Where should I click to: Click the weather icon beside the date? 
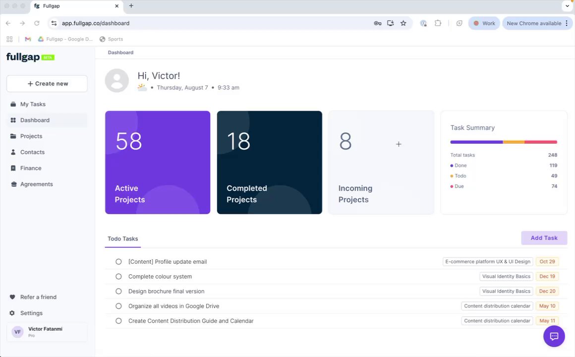(x=142, y=87)
